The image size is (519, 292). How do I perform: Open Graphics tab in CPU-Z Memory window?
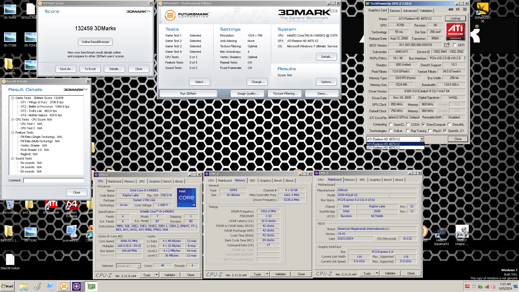point(265,181)
